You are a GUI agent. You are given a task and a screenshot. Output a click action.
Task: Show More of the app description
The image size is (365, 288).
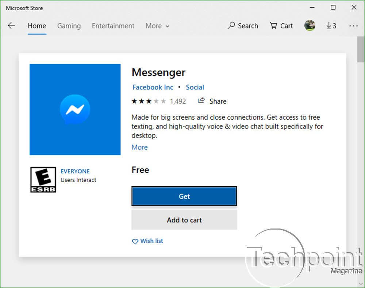point(140,147)
